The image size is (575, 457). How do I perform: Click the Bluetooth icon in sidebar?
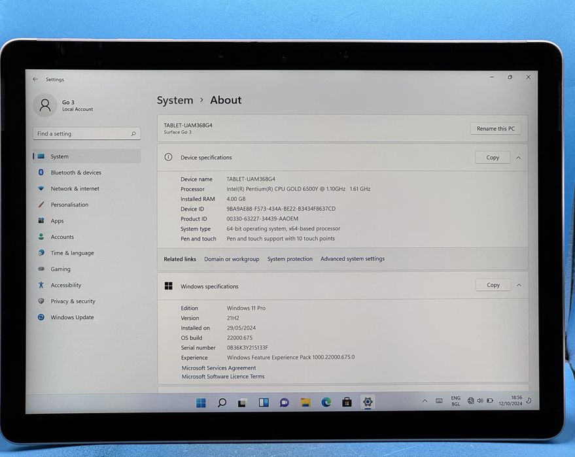coord(41,172)
